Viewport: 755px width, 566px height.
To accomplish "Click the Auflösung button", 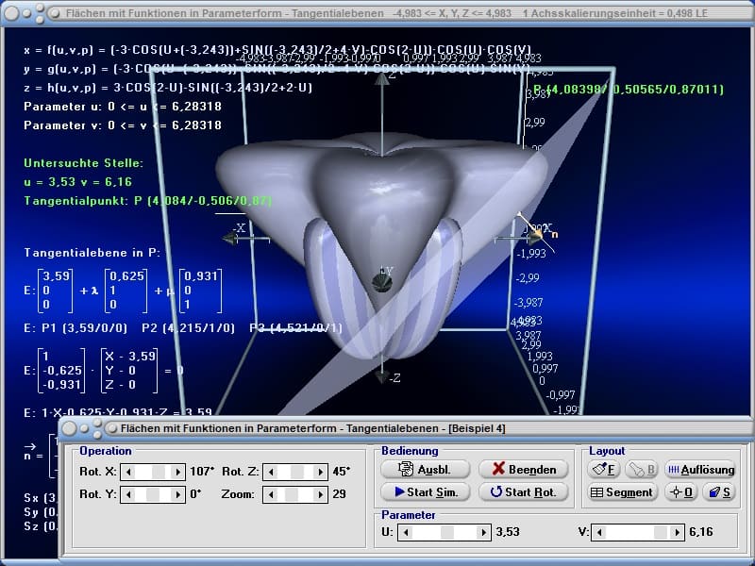I will point(701,469).
